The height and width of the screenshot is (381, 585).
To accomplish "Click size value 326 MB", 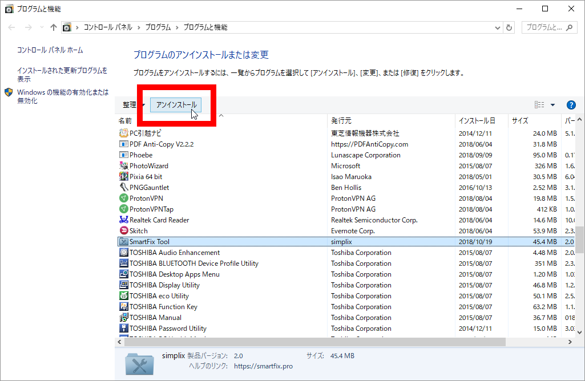I will [x=546, y=165].
